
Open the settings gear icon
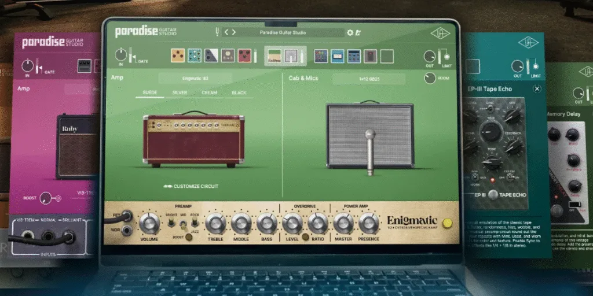tap(350, 32)
